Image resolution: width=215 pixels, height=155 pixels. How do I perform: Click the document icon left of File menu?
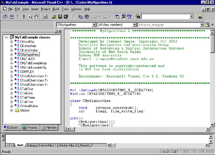[x=5, y=9]
